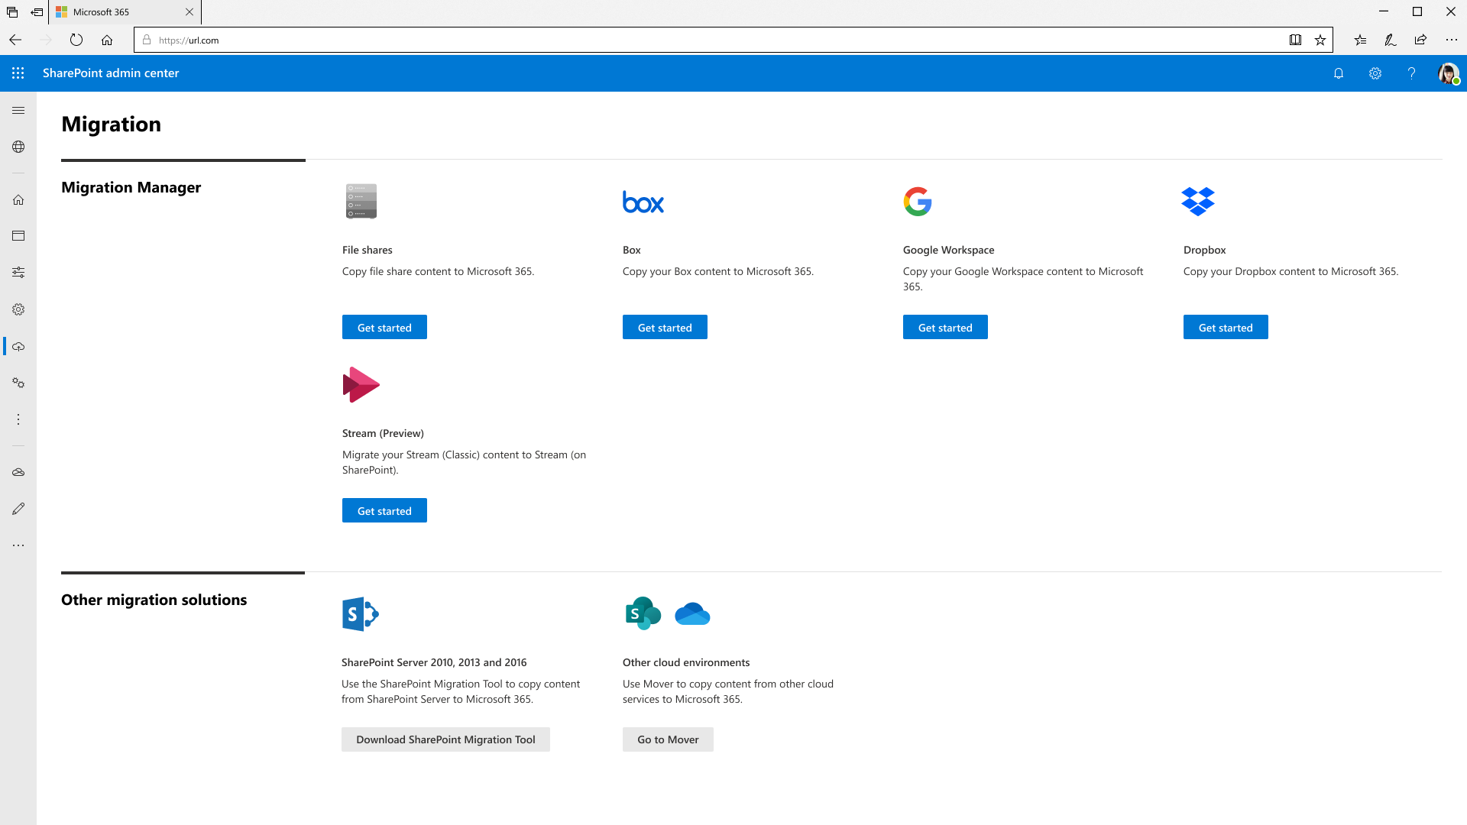Open the app launcher waffle icon
This screenshot has width=1467, height=825.
click(18, 73)
